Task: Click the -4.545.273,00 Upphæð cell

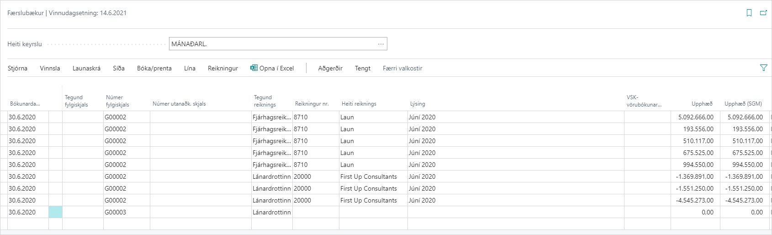Action: click(695, 200)
